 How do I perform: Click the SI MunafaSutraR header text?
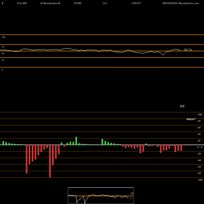[x=50, y=3]
